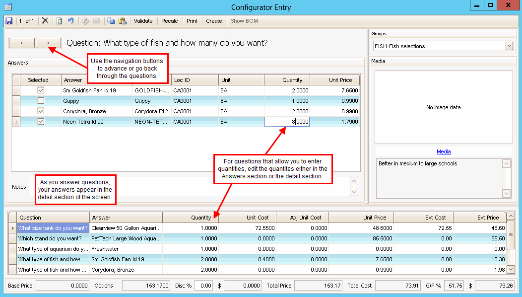The image size is (522, 297).
Task: Click Validate in the toolbar
Action: coord(143,21)
